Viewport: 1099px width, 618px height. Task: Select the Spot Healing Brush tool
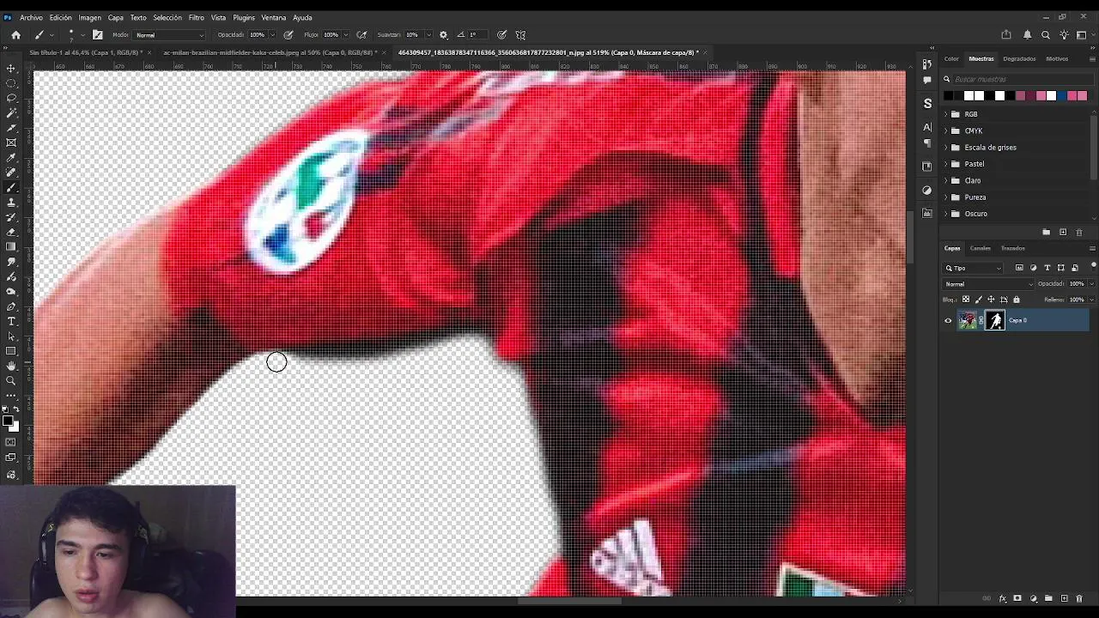coord(11,173)
